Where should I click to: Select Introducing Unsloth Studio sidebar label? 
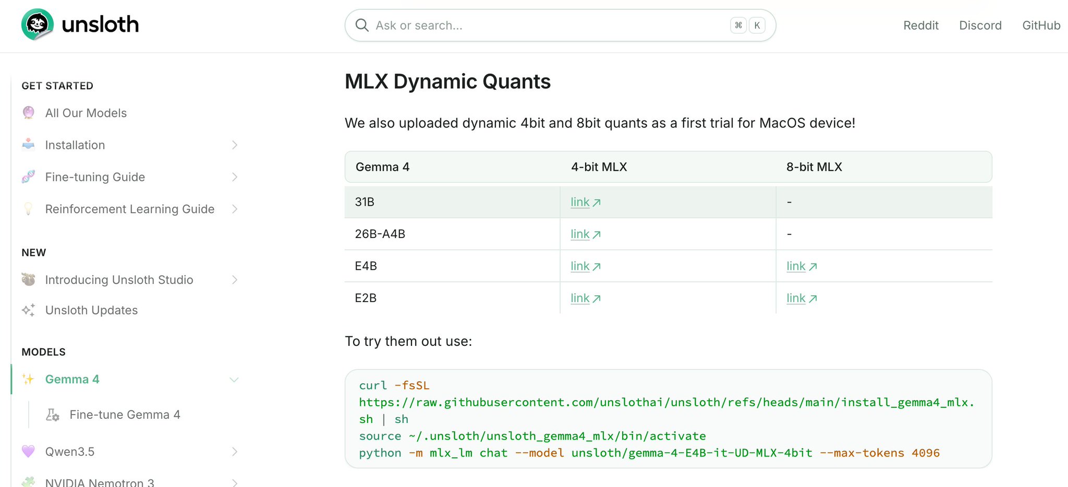click(x=119, y=280)
